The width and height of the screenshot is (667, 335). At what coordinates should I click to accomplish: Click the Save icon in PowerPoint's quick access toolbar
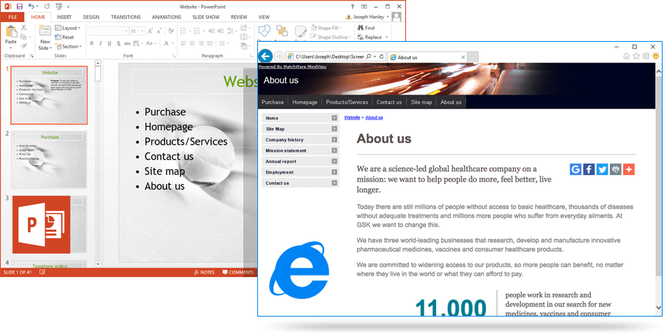click(x=20, y=7)
